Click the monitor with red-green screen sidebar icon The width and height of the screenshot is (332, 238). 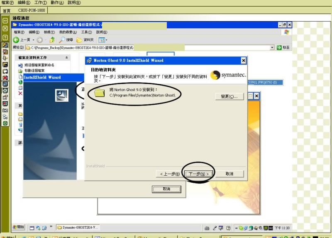click(x=5, y=104)
